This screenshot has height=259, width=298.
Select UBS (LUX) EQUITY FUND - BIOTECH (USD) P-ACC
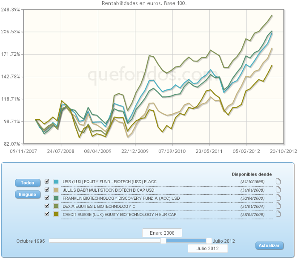pos(109,182)
